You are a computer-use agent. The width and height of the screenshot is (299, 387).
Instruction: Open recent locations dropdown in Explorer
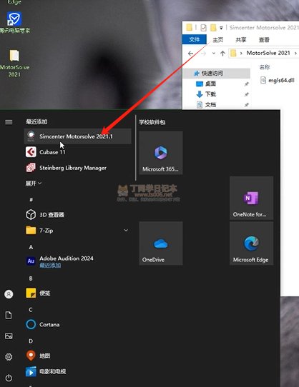(214, 54)
